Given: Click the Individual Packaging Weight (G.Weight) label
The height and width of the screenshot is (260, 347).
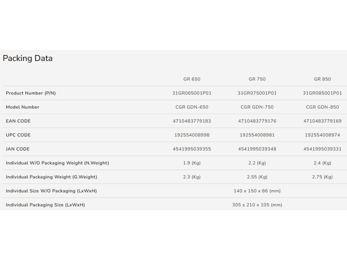Looking at the screenshot, I should click(x=52, y=177).
